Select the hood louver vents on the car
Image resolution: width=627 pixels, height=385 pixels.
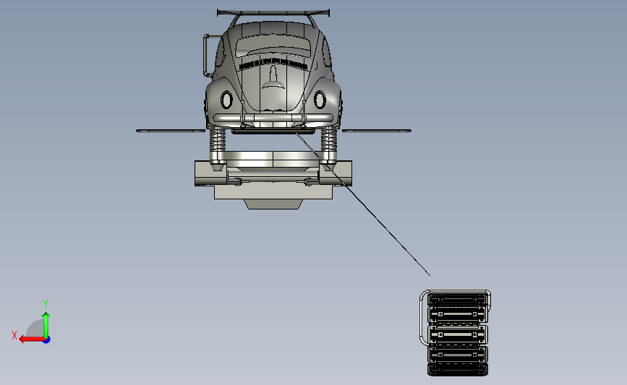[x=273, y=63]
